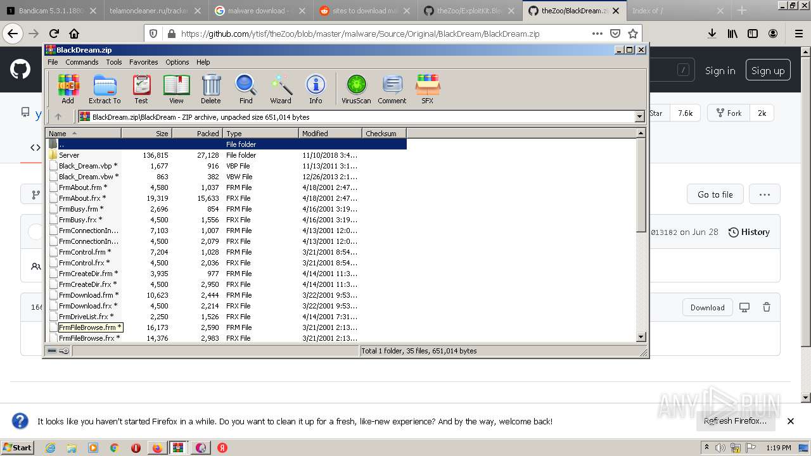811x456 pixels.
Task: Sort by Name column header
Action: click(x=83, y=133)
